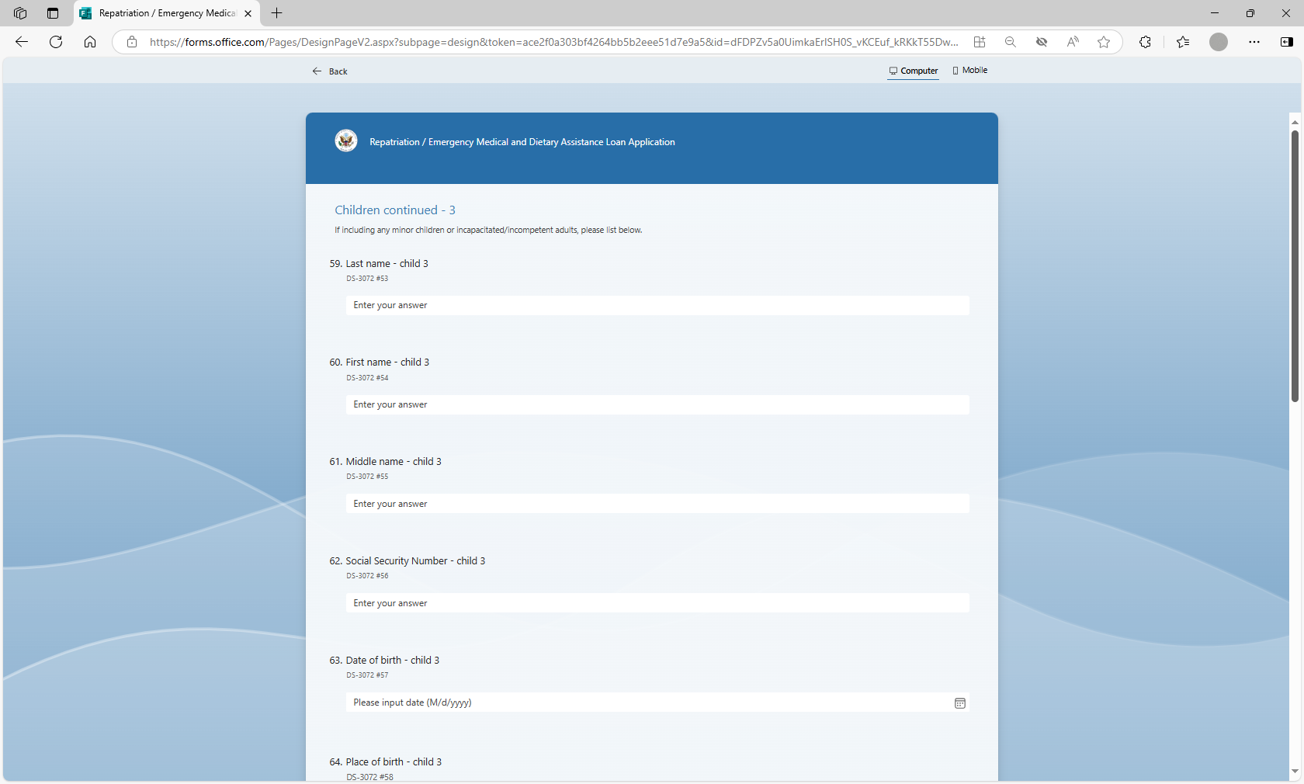Open browser Settings and more menu
This screenshot has width=1304, height=784.
1254,42
